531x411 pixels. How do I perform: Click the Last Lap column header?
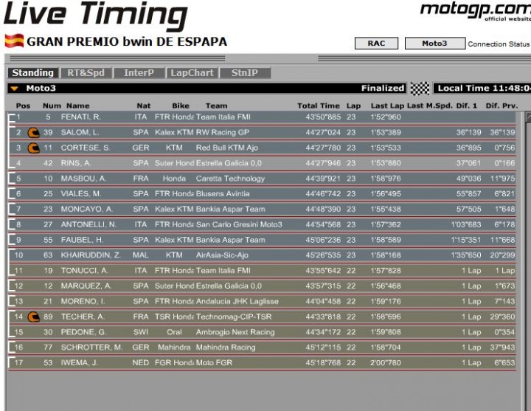click(387, 106)
